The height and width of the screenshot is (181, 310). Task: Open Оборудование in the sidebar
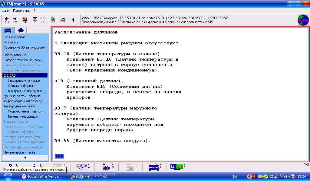click(x=15, y=55)
